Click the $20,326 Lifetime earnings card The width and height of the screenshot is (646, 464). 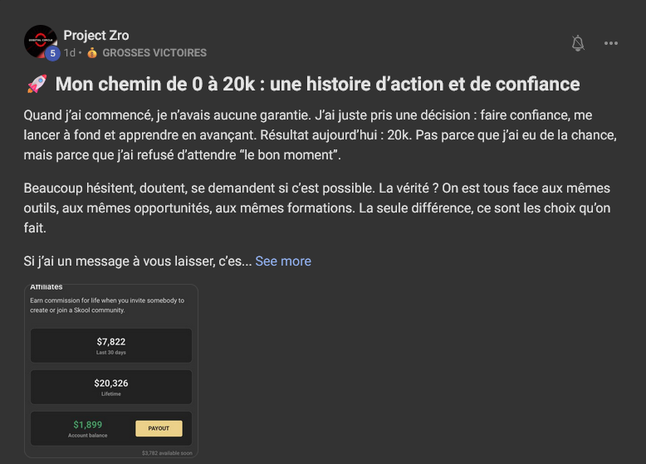coord(110,387)
